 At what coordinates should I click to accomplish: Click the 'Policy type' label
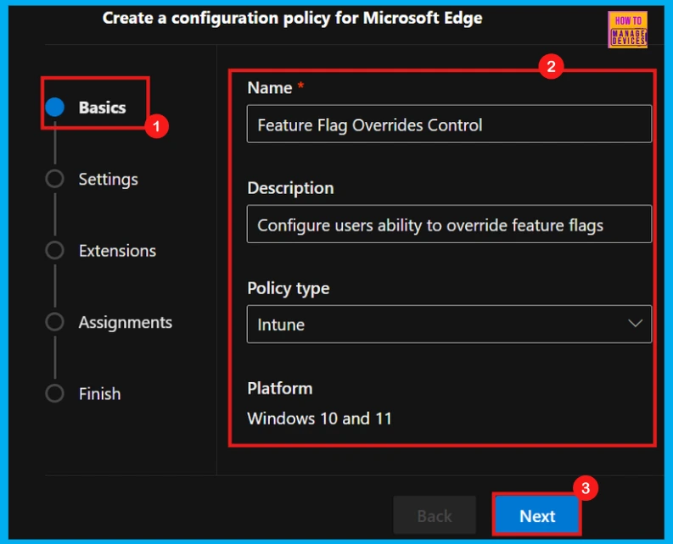click(289, 288)
